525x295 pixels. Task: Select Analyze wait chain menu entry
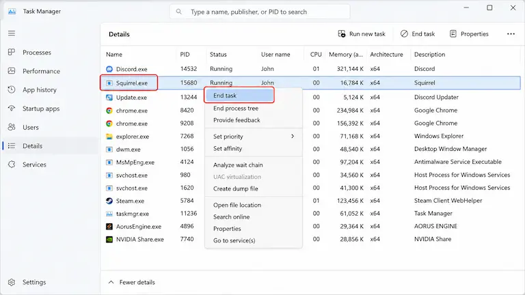click(x=238, y=165)
